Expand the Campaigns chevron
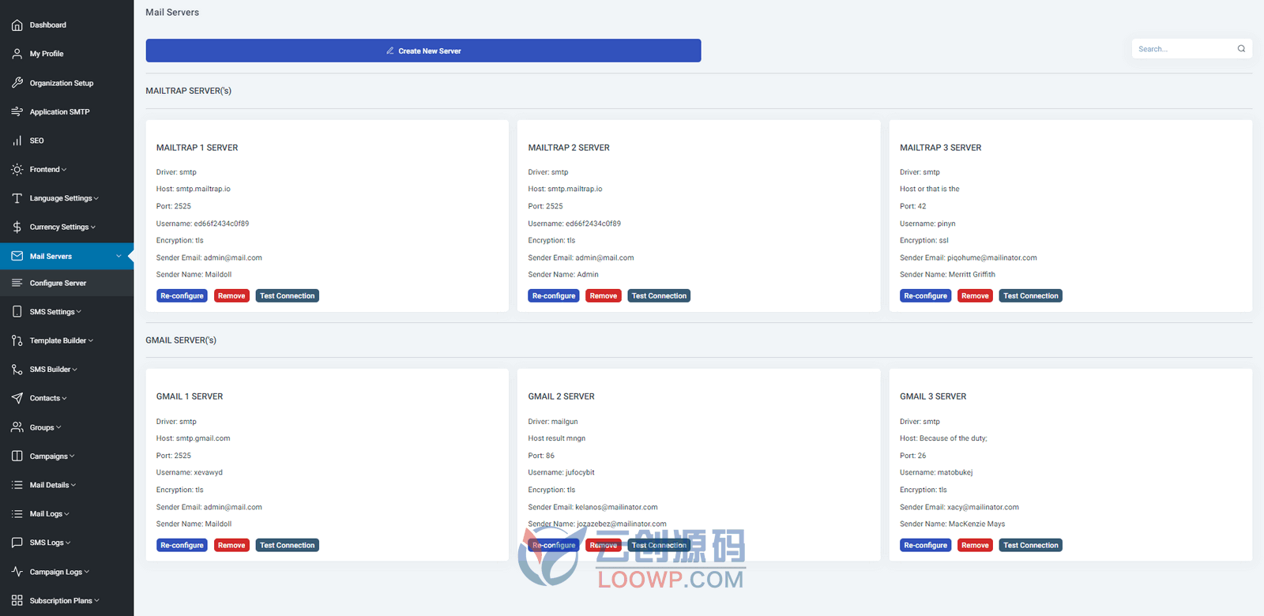The width and height of the screenshot is (1264, 616). pos(72,456)
